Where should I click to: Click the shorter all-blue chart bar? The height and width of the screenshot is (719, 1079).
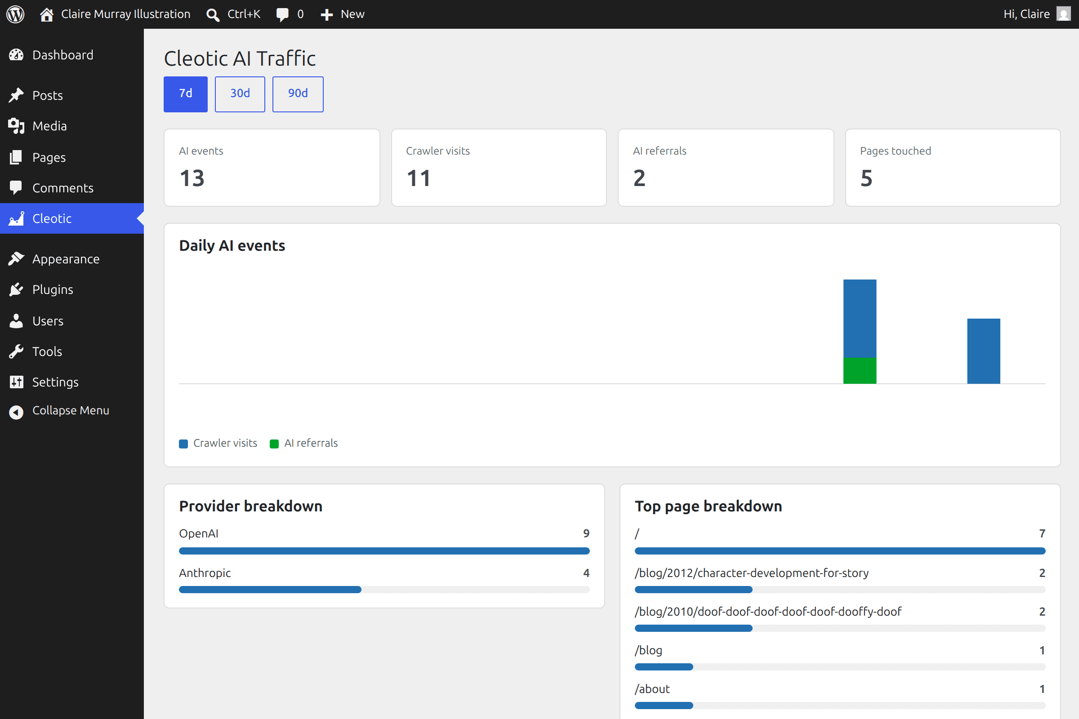coord(984,351)
